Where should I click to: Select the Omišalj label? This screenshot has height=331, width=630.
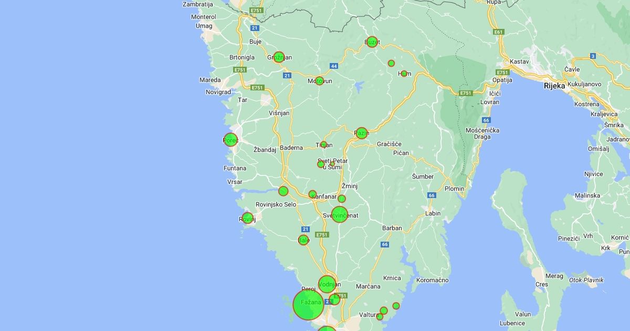tap(598, 149)
